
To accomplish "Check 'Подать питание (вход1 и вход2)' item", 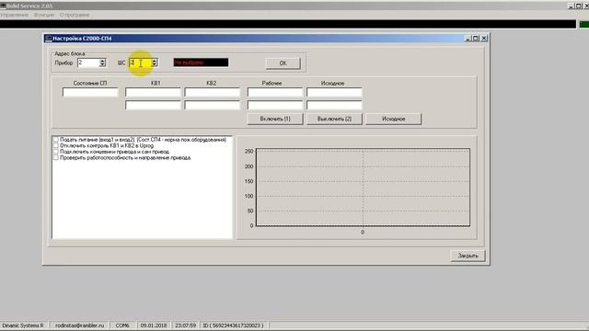I will 56,140.
